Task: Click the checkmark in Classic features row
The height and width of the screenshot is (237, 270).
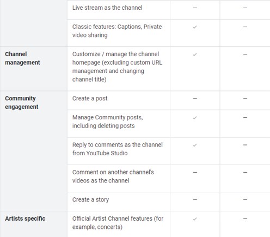Action: [x=195, y=27]
